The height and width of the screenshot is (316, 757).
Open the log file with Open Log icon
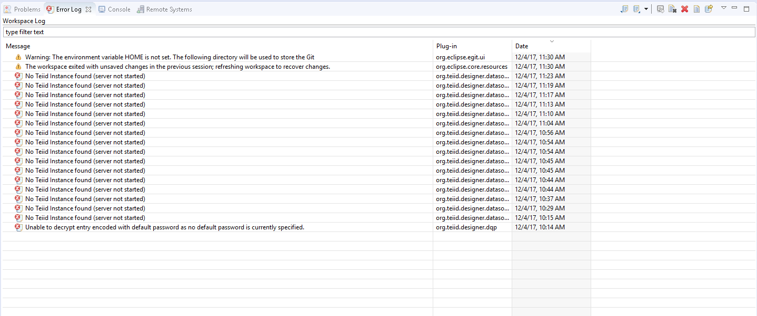(696, 9)
